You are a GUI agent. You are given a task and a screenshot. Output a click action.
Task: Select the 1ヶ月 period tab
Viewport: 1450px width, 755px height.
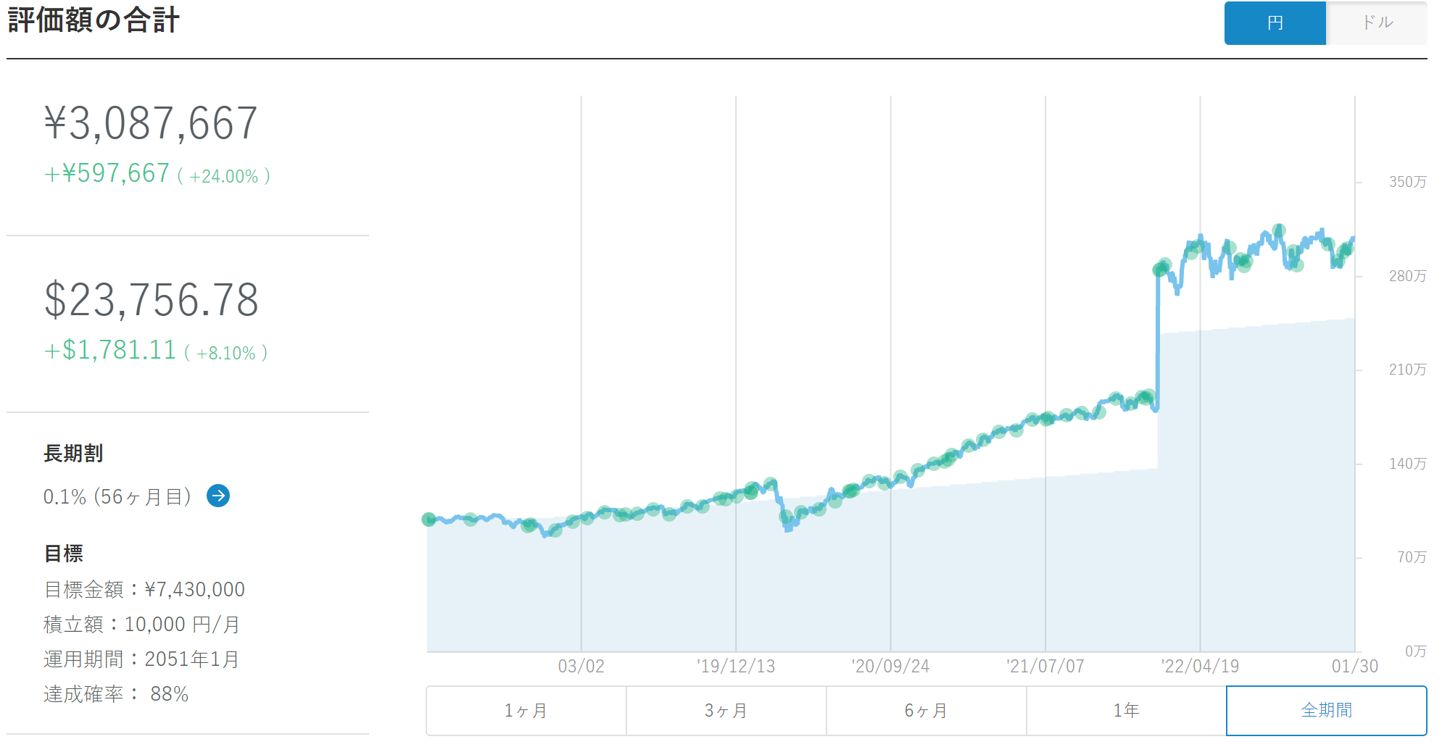pos(526,710)
